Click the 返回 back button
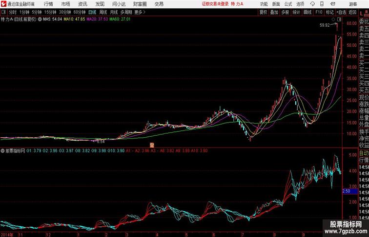This screenshot has width=369, height=237. [x=352, y=12]
